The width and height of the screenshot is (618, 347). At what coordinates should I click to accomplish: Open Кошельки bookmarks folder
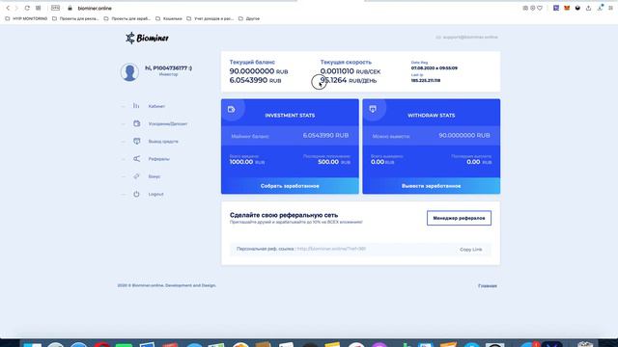pyautogui.click(x=169, y=18)
